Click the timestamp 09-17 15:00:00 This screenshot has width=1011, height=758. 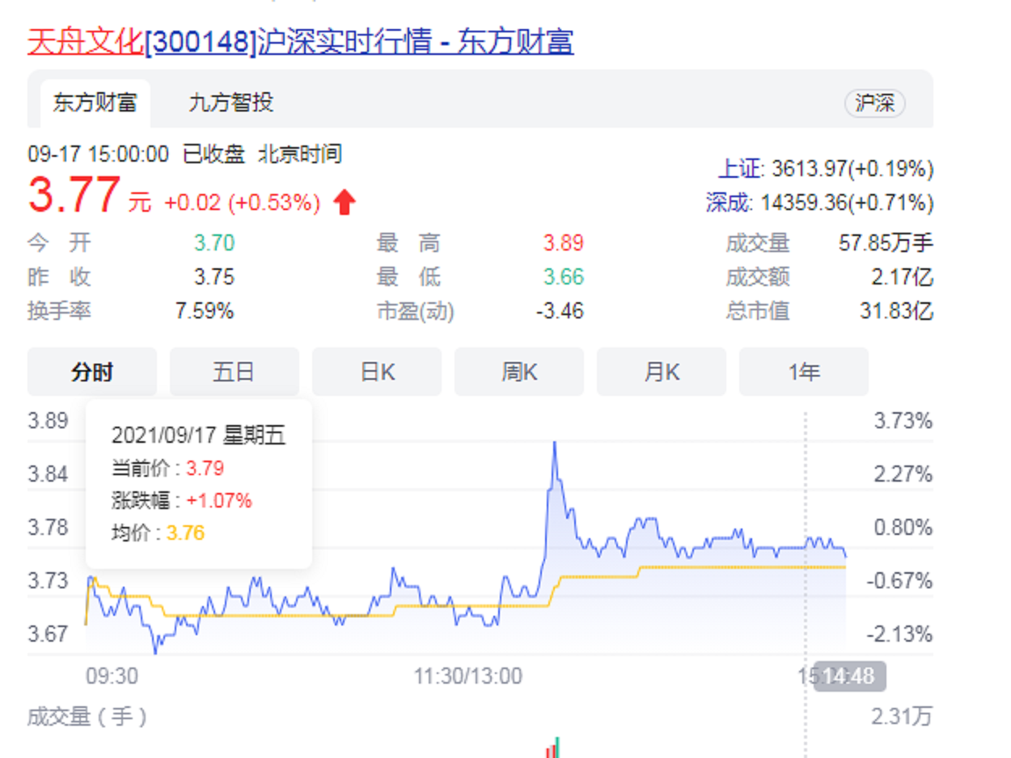99,154
